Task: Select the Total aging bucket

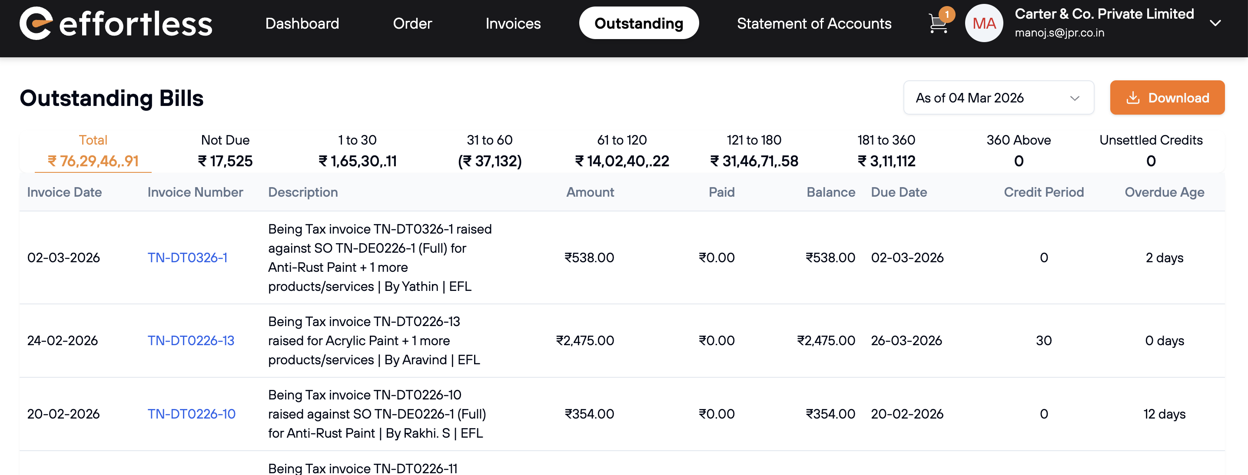Action: 93,151
